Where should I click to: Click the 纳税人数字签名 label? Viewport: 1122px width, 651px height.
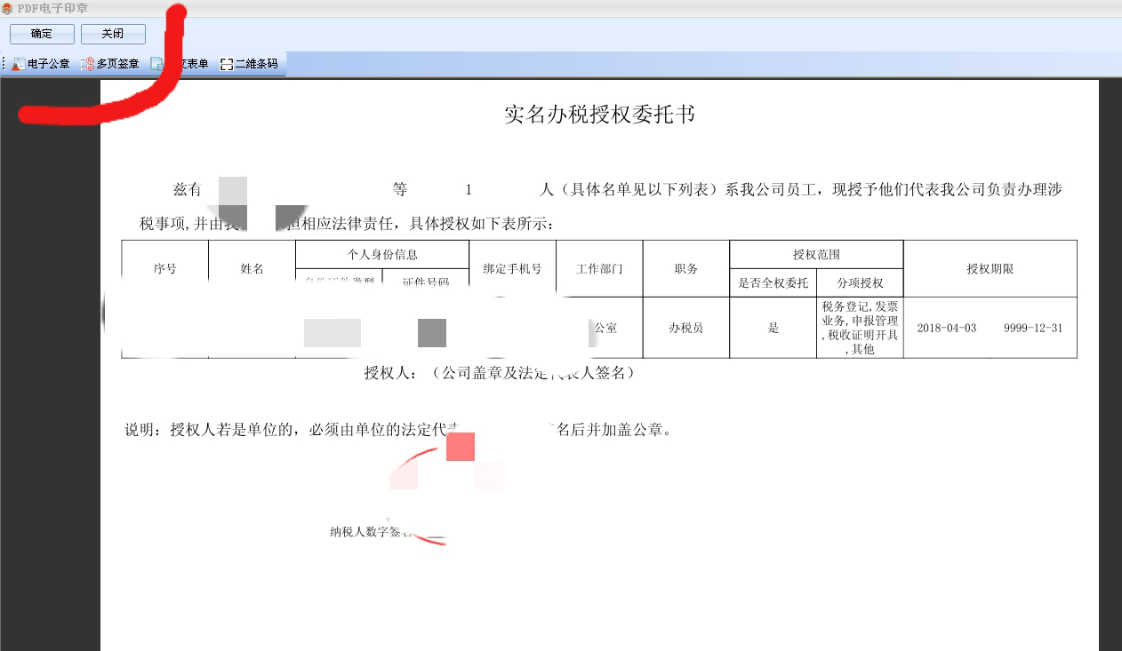pos(371,532)
